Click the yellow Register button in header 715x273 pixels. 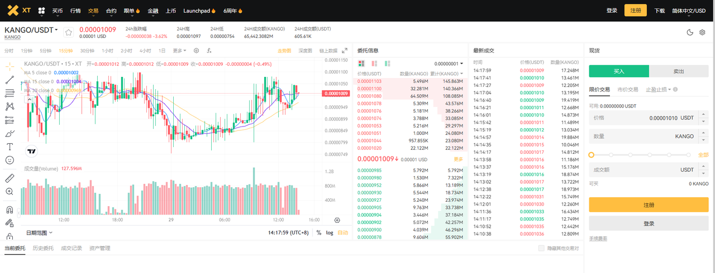point(636,10)
